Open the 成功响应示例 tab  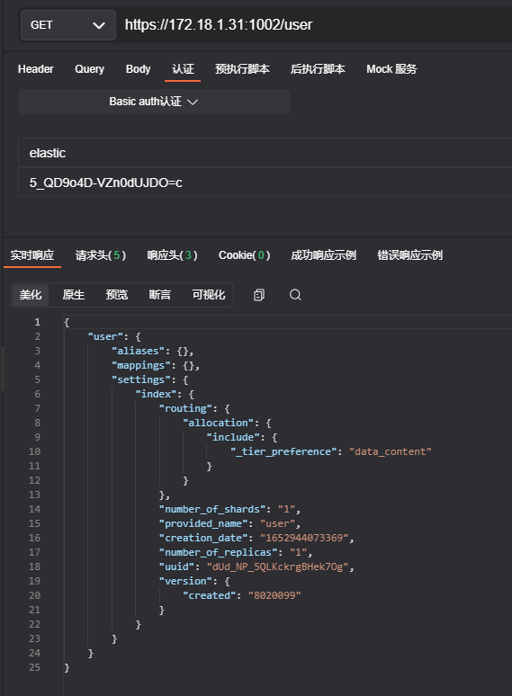(x=323, y=255)
